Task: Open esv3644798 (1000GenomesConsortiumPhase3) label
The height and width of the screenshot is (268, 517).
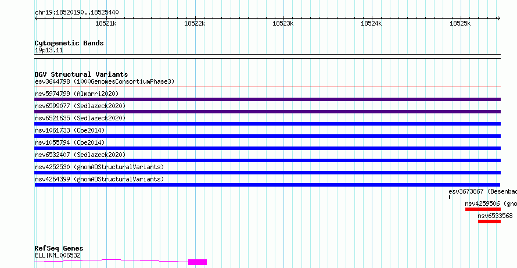Action: click(105, 81)
